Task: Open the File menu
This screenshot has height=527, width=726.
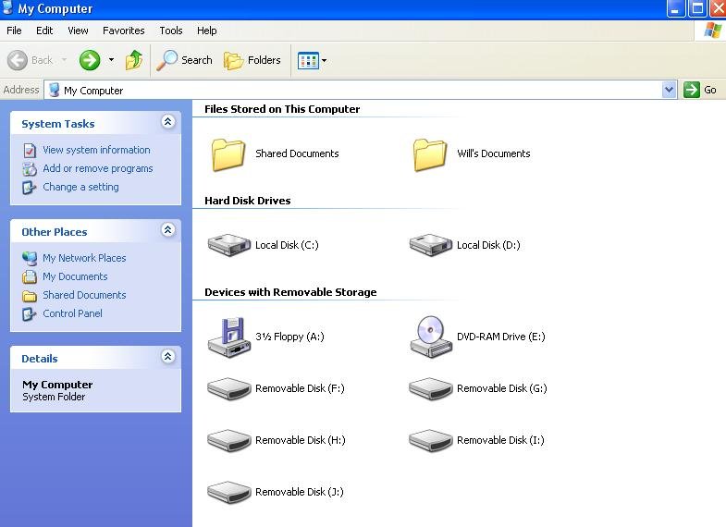Action: 14,31
